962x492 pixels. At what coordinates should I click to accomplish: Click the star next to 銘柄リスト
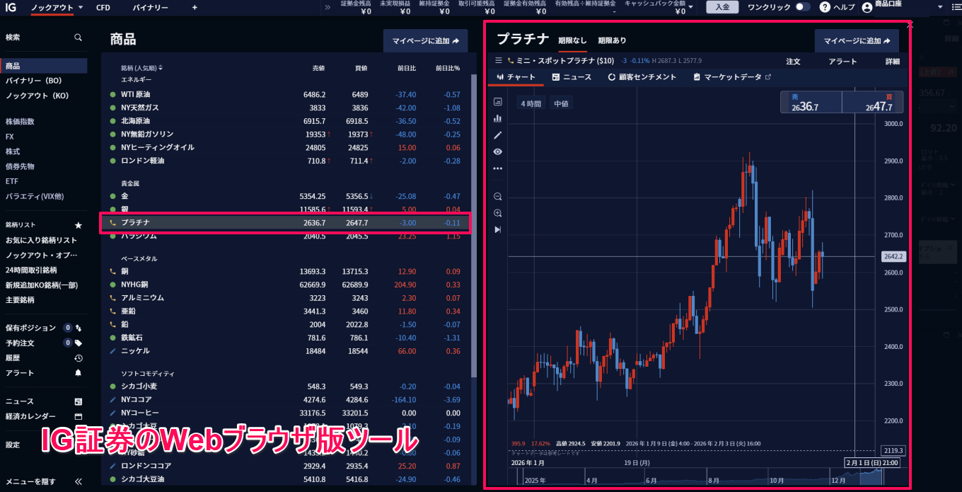click(x=79, y=225)
